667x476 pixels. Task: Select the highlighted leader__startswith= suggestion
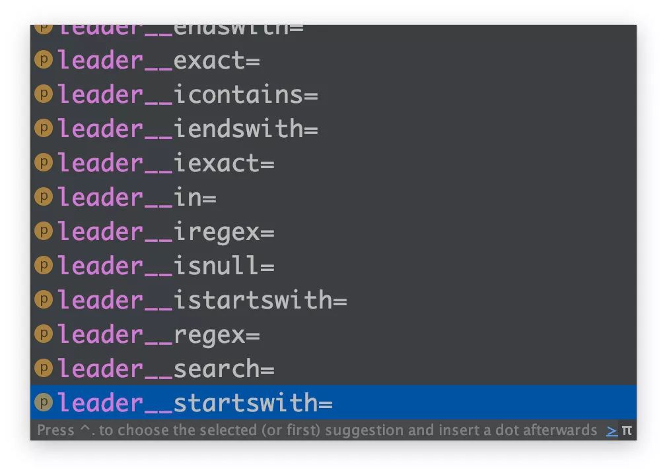point(195,403)
